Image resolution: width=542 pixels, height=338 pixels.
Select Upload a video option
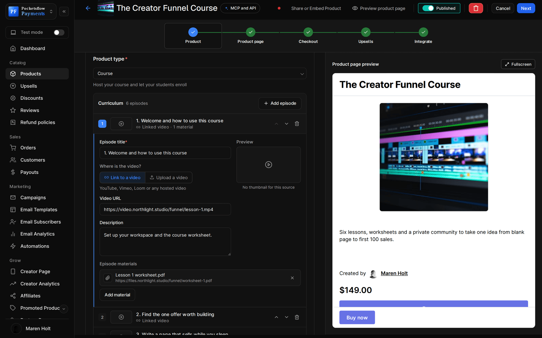(x=169, y=177)
